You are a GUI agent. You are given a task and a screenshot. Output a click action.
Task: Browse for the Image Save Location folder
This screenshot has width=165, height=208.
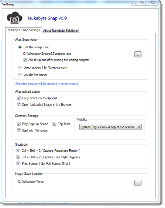(138, 183)
